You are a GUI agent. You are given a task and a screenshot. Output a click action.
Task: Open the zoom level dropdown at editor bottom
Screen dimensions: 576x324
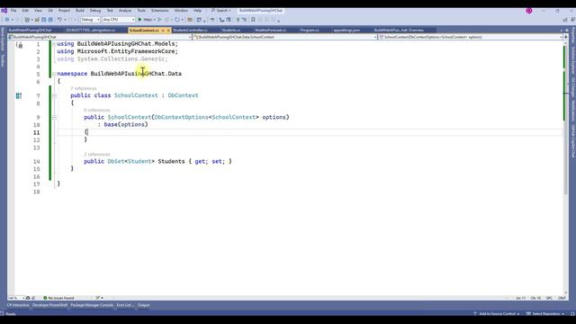click(16, 298)
